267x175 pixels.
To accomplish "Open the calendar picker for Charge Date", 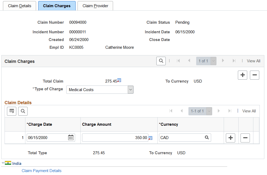I will (71, 137).
